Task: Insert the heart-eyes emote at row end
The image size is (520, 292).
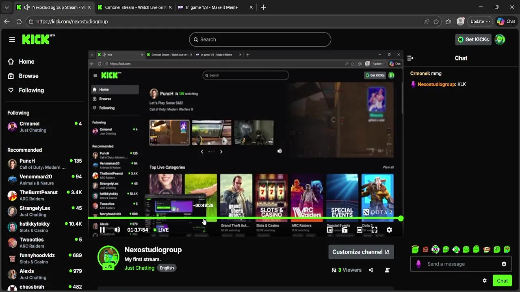Action: pos(507,249)
